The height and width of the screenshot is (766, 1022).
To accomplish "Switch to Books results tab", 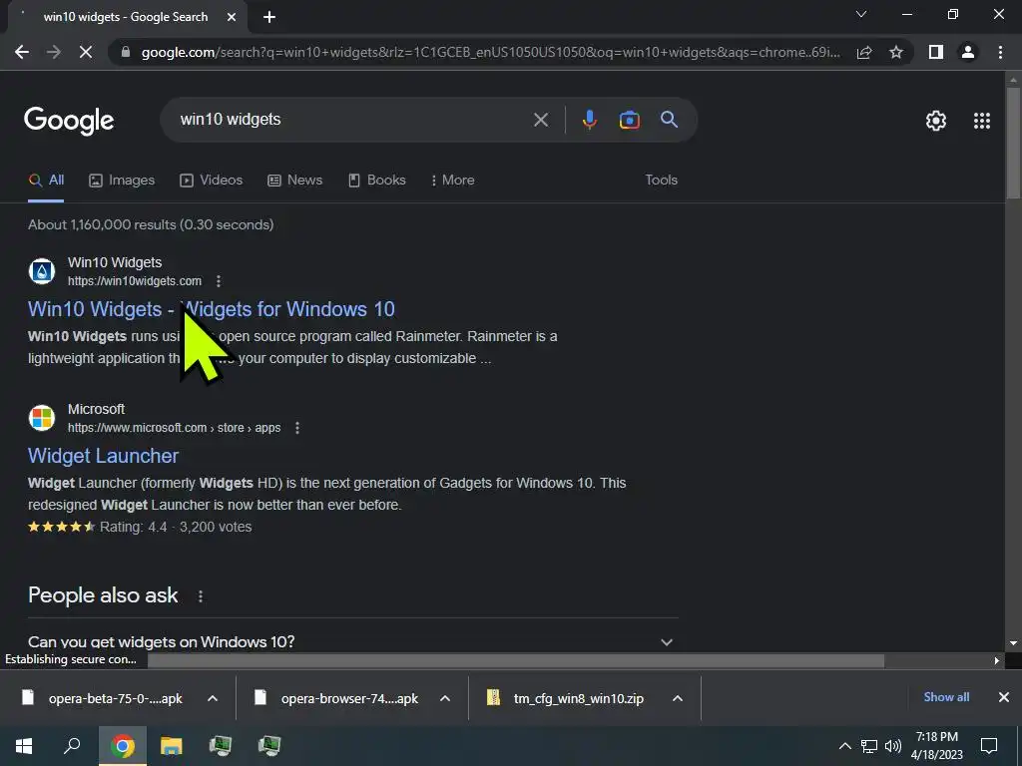I will (377, 181).
